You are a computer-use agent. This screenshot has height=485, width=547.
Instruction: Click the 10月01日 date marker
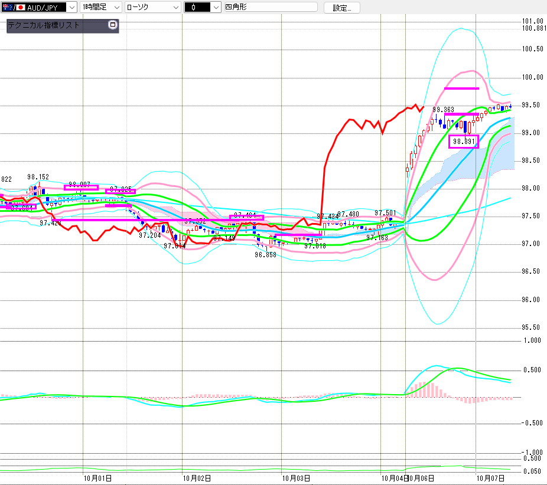pos(97,478)
